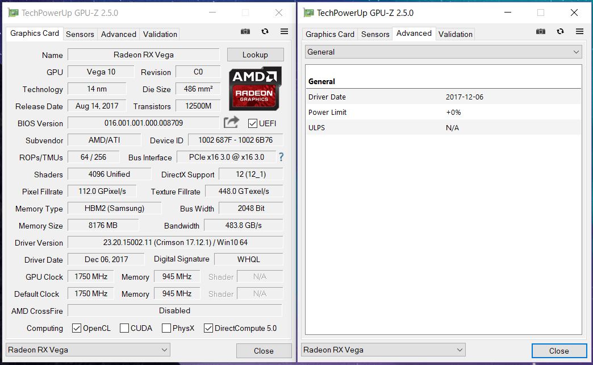Click the refresh icon in right GPU-Z window
593x365 pixels.
[x=560, y=31]
